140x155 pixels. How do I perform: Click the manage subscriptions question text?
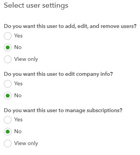pos(63,110)
